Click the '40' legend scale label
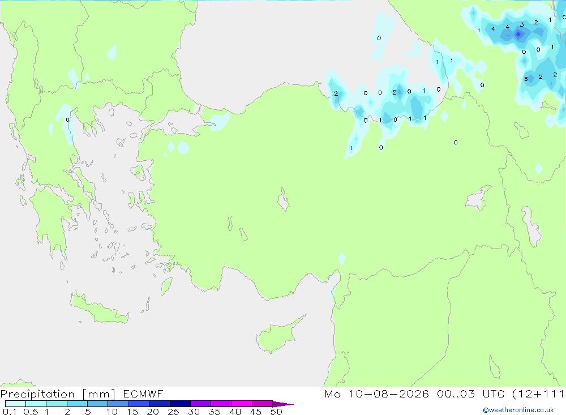 tap(235, 412)
